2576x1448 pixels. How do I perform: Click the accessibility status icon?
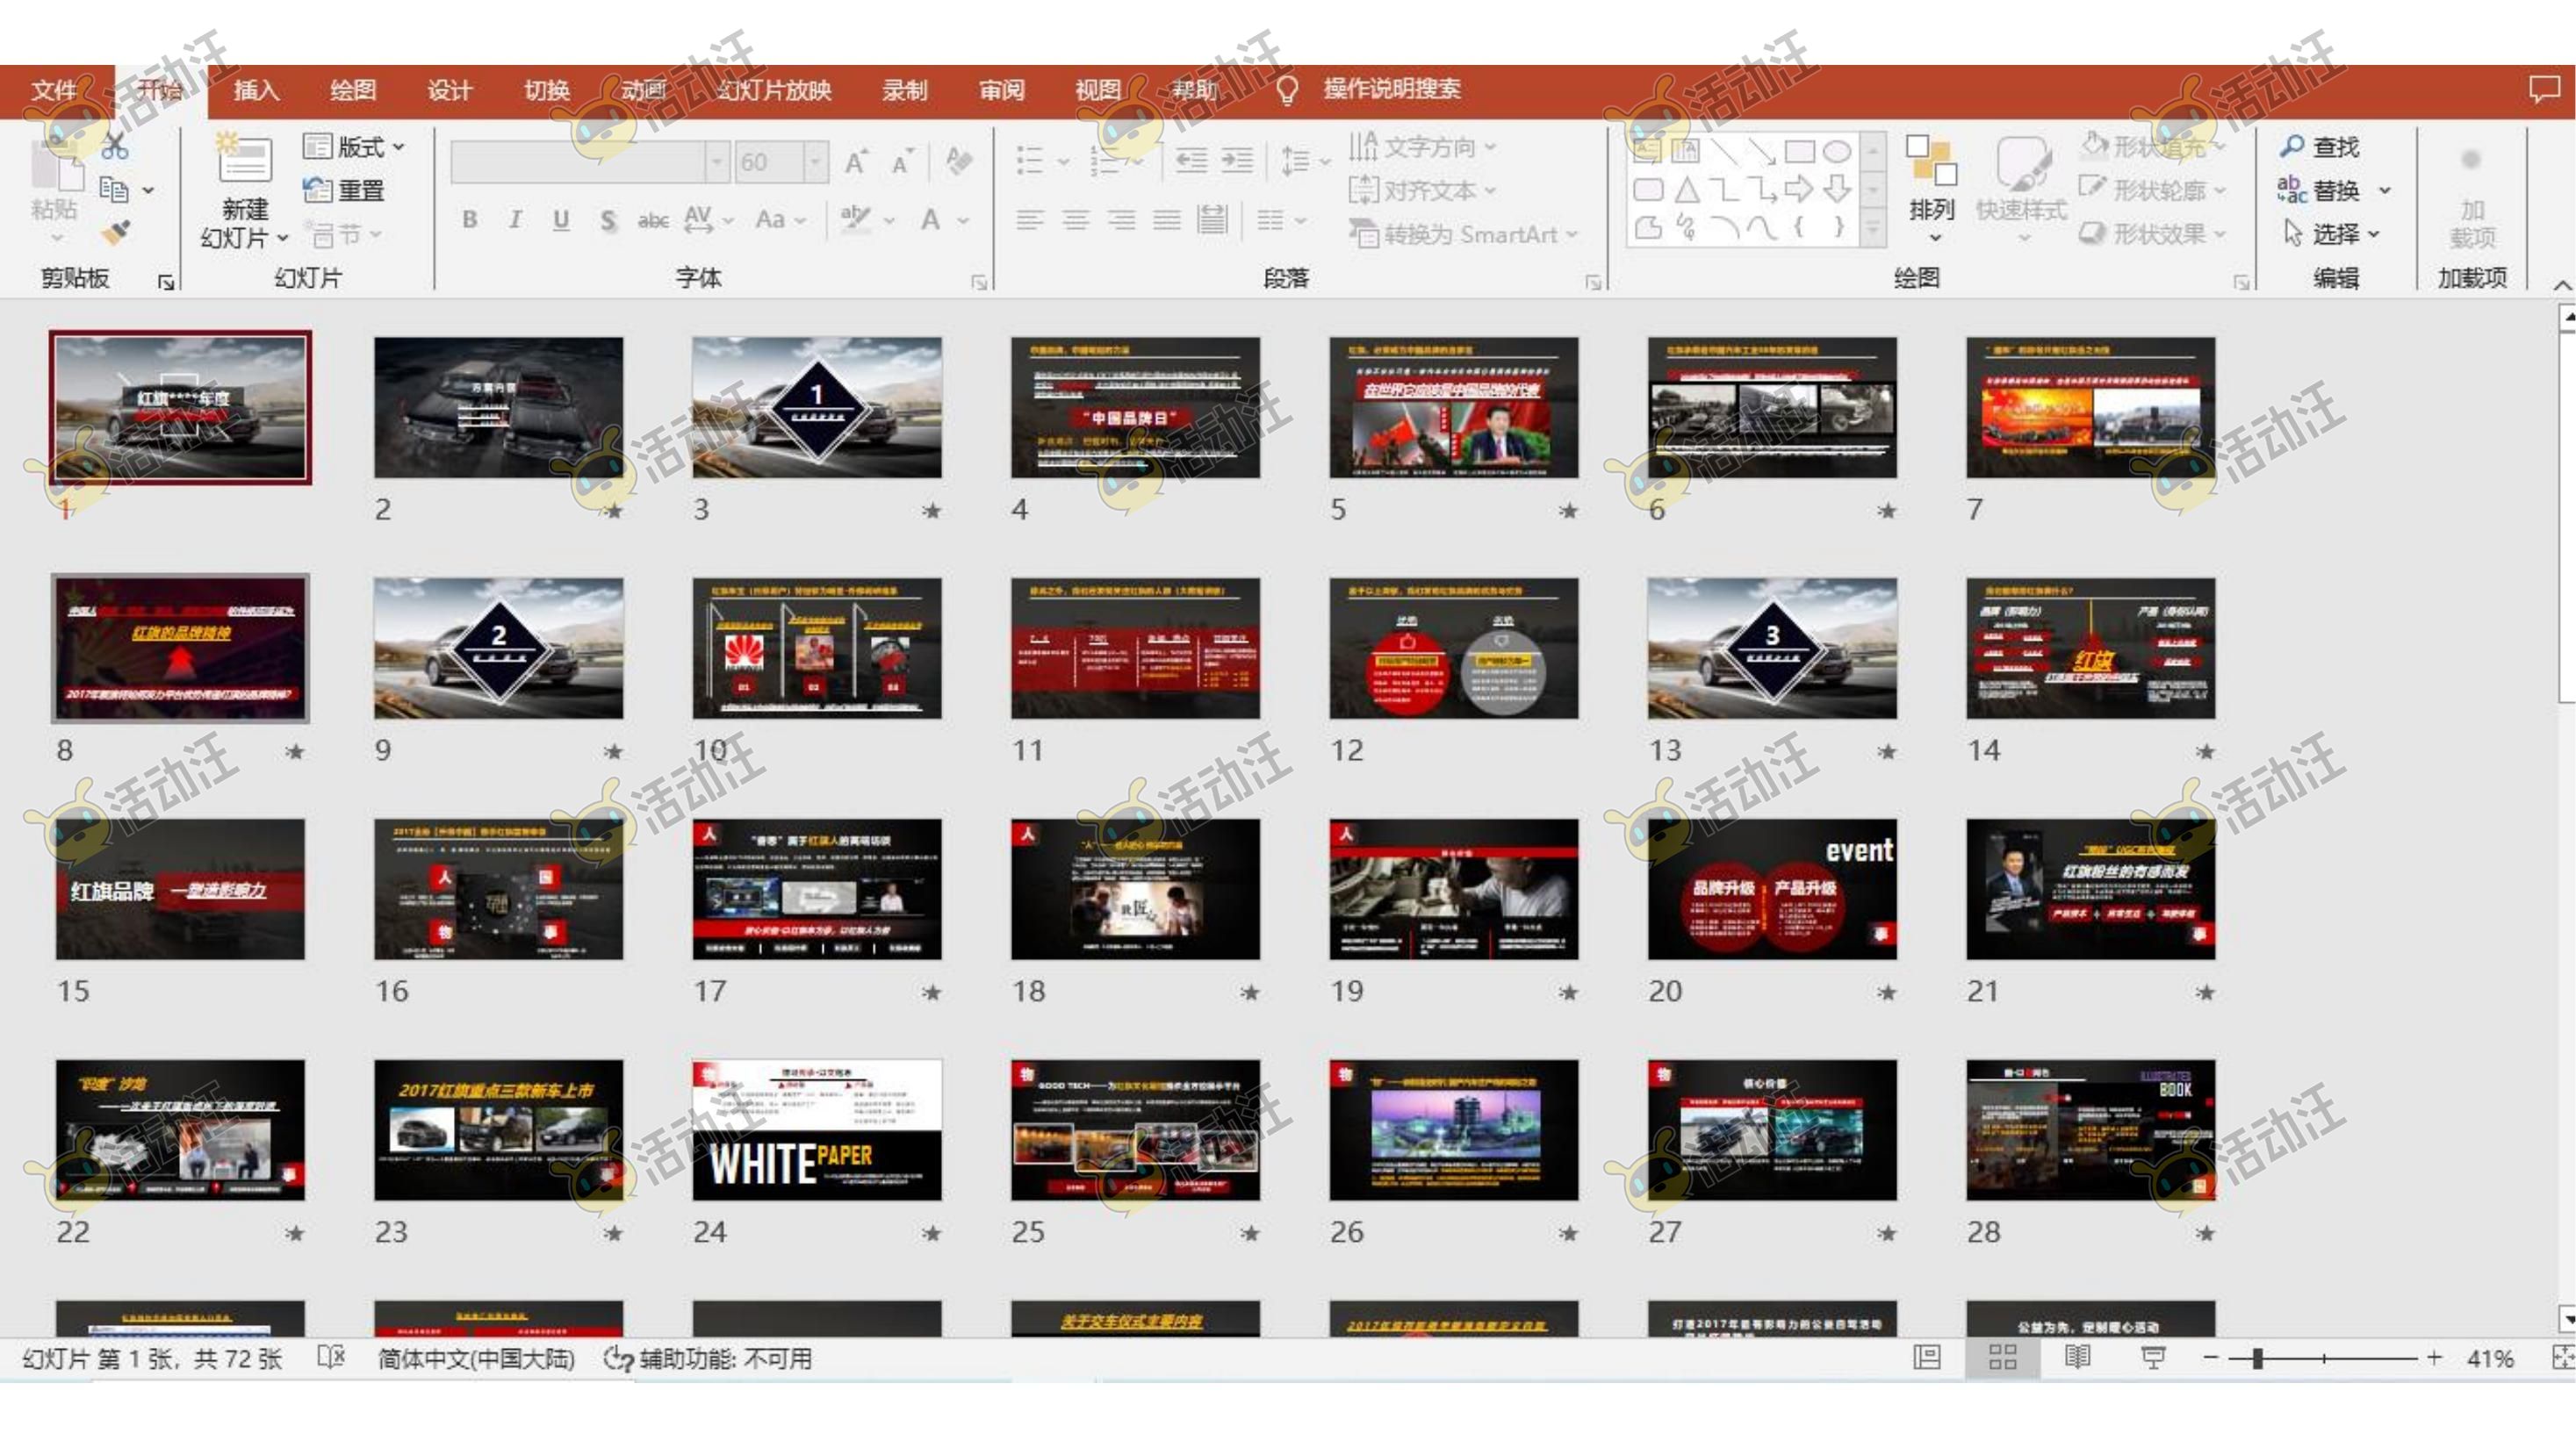tap(618, 1358)
